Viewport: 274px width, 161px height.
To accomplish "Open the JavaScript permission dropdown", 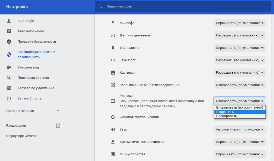I will coord(240,60).
